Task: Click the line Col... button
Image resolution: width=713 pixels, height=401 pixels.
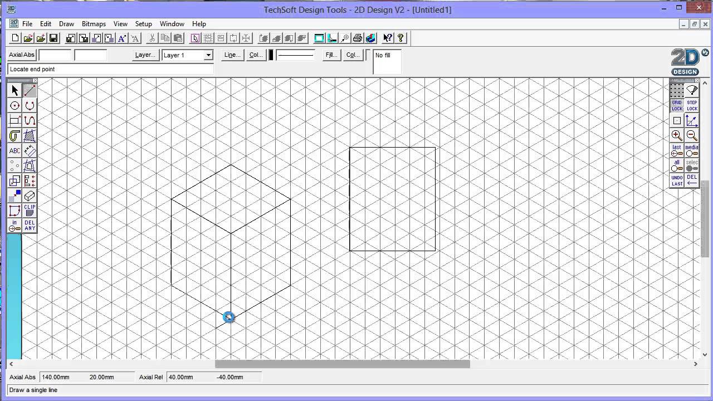Action: coord(256,55)
